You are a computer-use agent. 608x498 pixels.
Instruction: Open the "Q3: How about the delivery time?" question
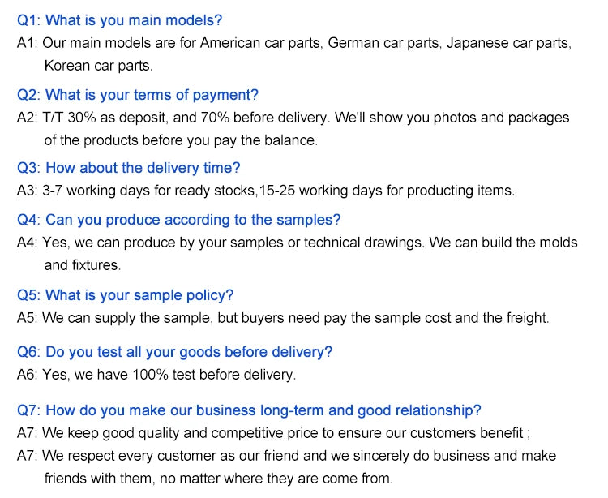pyautogui.click(x=128, y=168)
